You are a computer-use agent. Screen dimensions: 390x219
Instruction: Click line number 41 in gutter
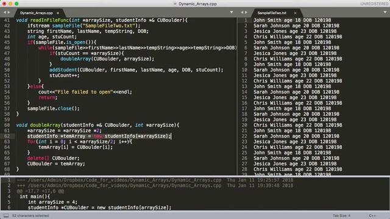[7, 20]
